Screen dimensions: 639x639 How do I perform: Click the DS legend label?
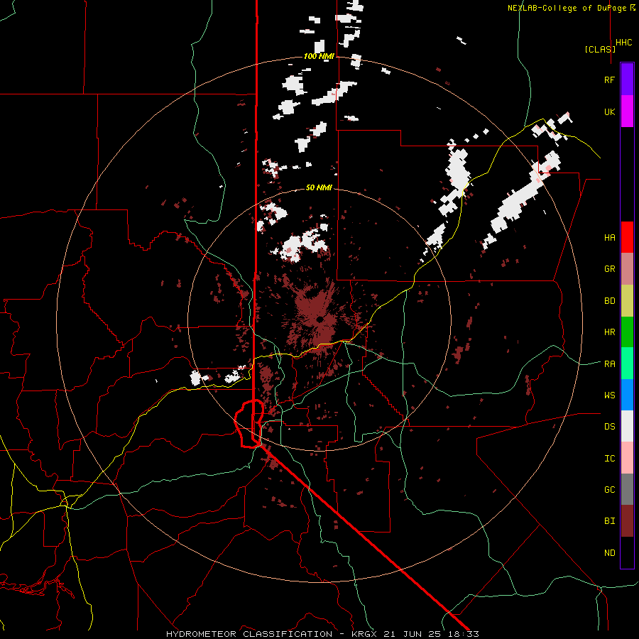point(609,427)
